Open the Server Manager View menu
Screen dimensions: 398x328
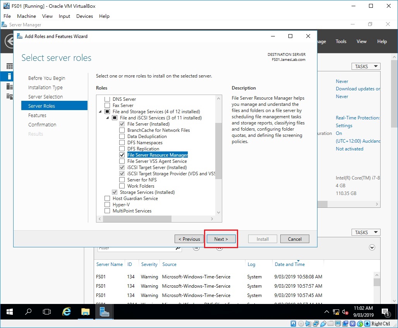point(361,41)
